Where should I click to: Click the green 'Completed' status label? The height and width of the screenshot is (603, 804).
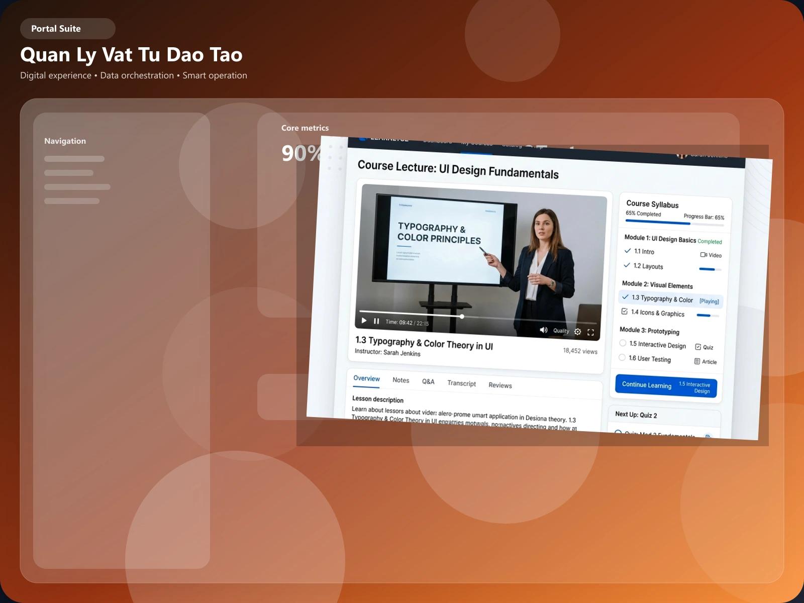[710, 241]
